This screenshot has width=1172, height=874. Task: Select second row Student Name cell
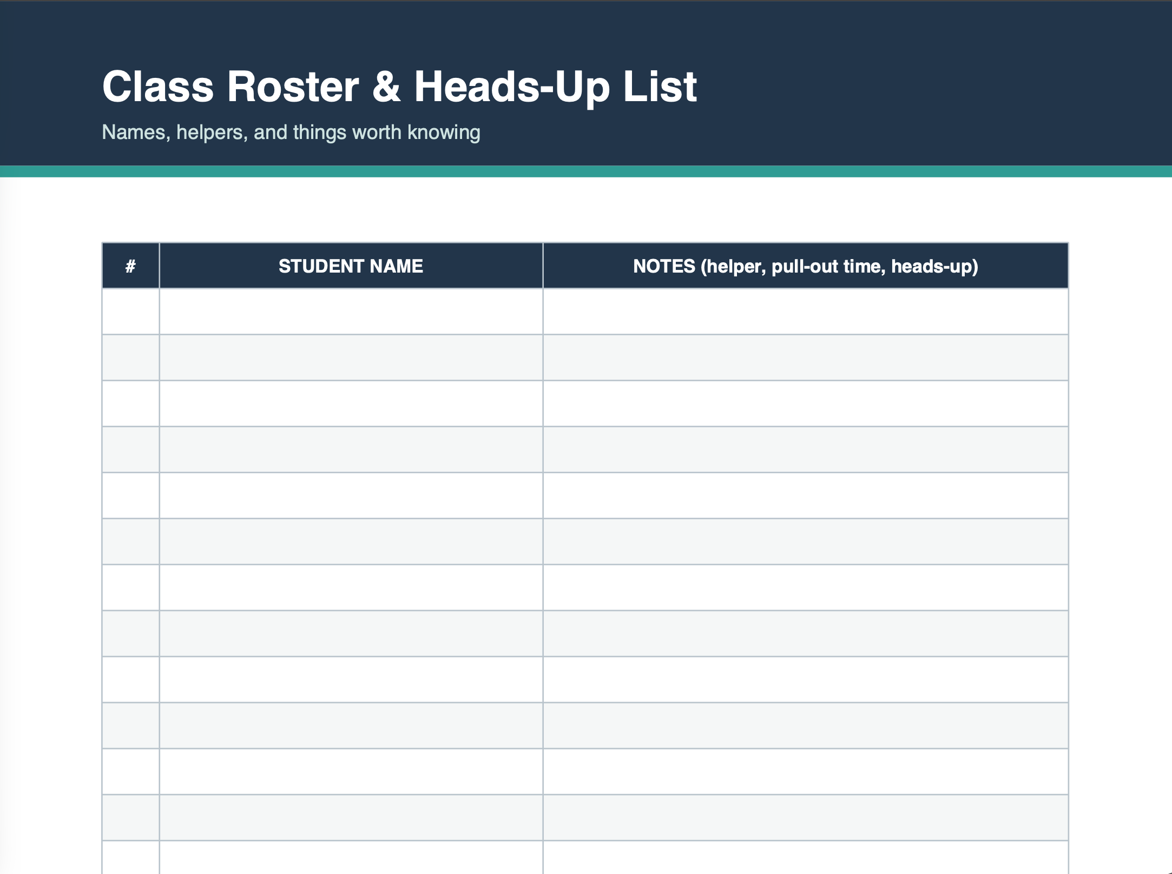351,357
